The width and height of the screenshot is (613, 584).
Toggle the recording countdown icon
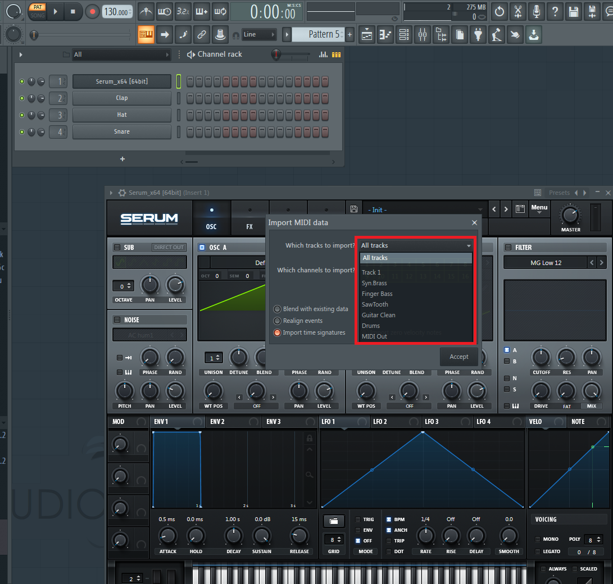coord(183,12)
